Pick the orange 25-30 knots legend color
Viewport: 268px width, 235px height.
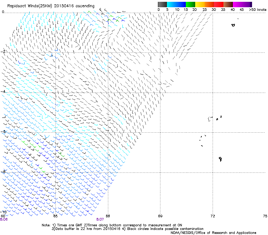[209, 4]
